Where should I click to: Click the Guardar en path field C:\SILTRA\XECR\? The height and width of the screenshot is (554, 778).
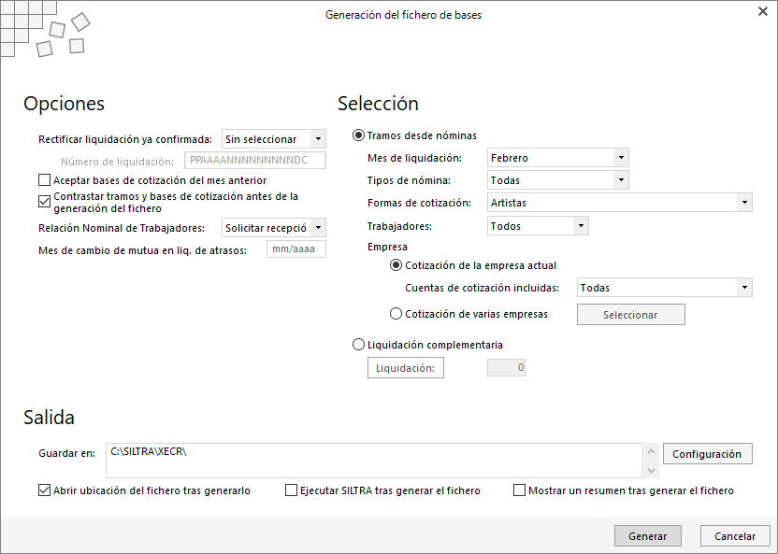click(374, 461)
